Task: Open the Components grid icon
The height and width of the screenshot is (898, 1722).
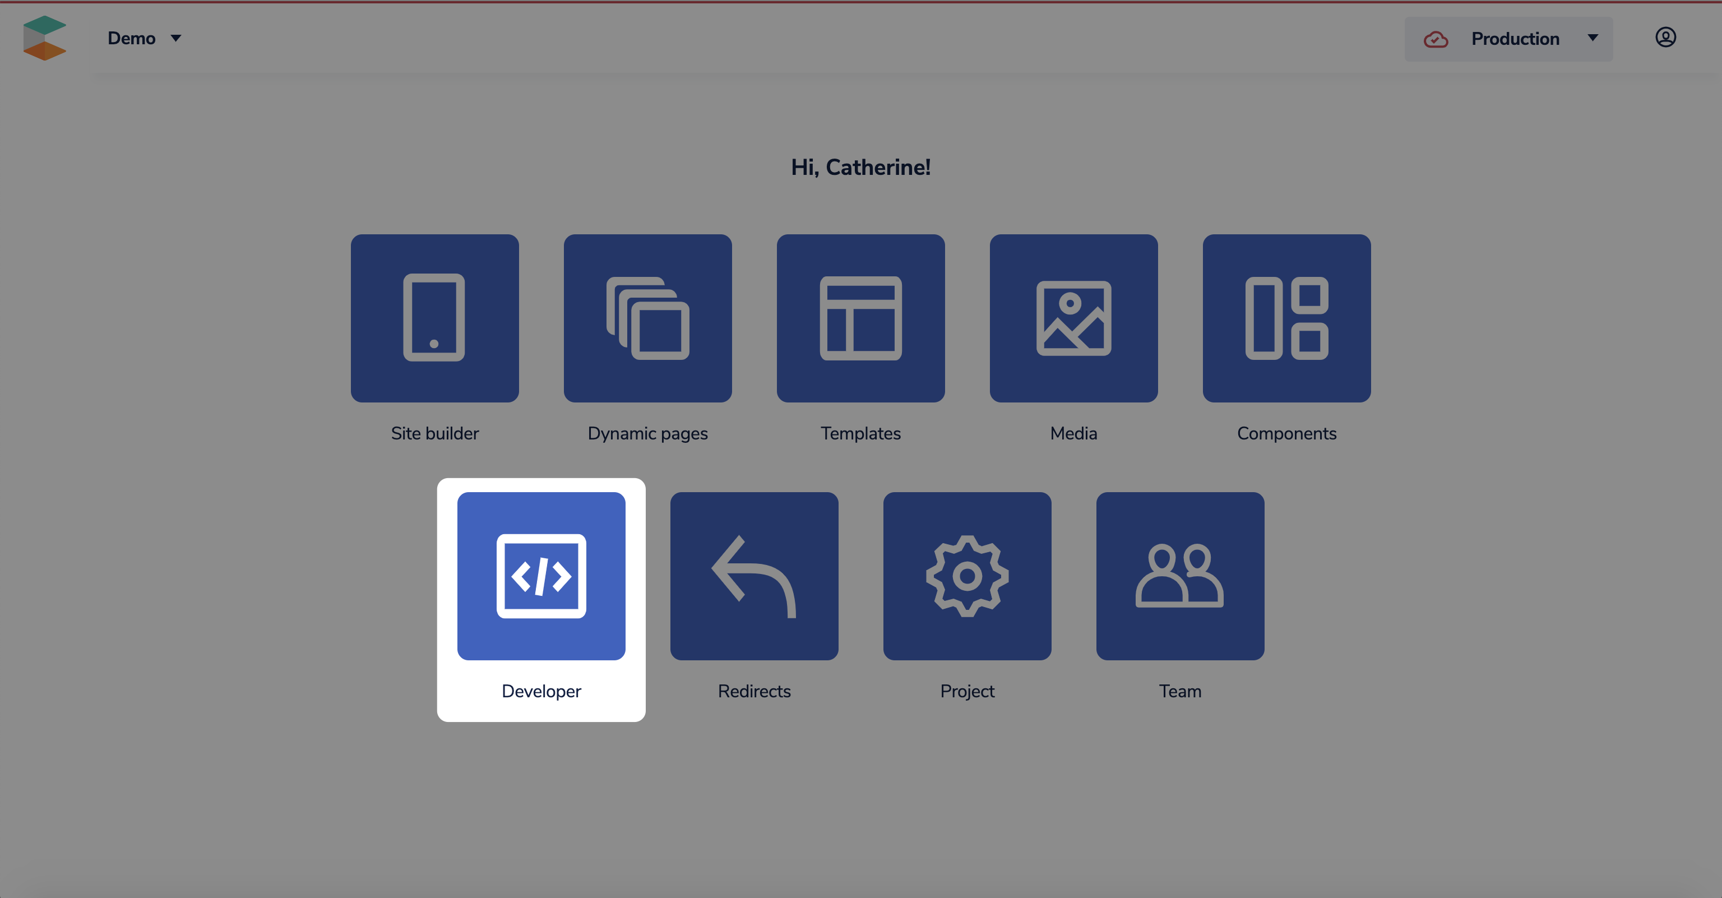Action: [x=1286, y=318]
